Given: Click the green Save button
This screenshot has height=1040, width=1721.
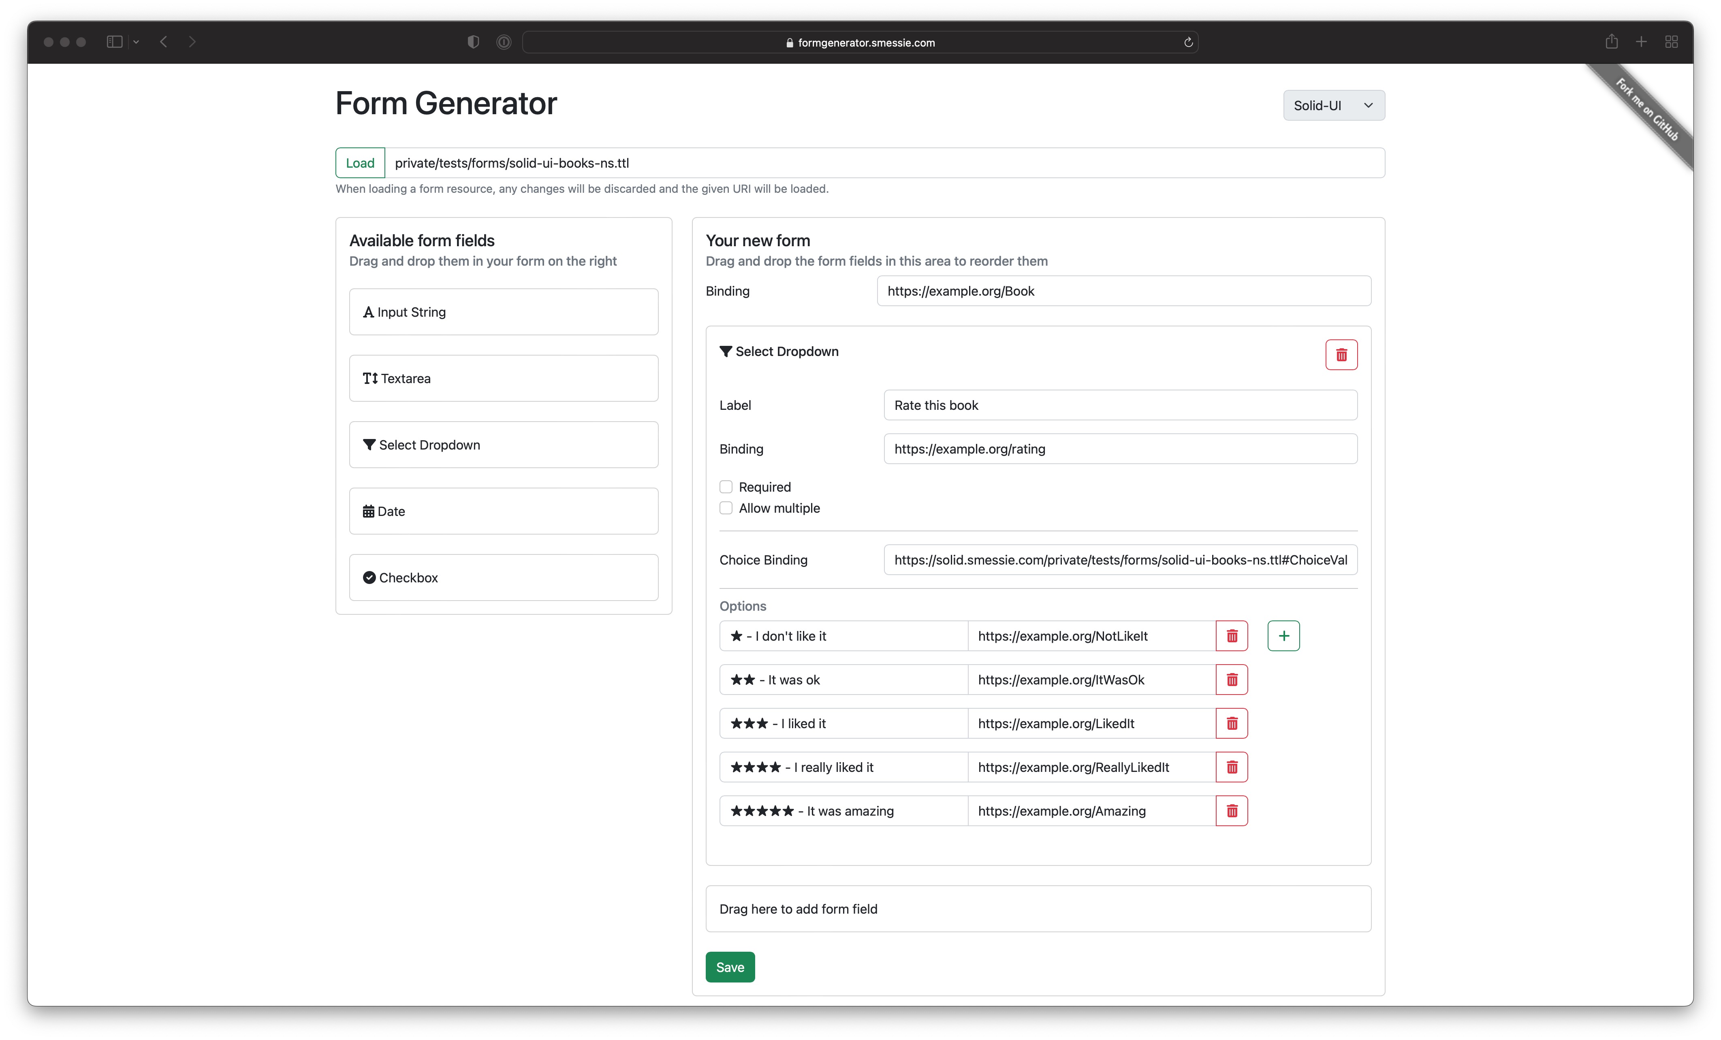Looking at the screenshot, I should coord(730,967).
